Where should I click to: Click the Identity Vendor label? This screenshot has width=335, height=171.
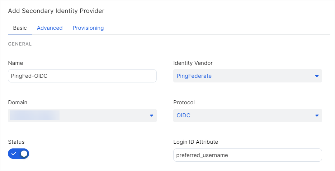(193, 63)
